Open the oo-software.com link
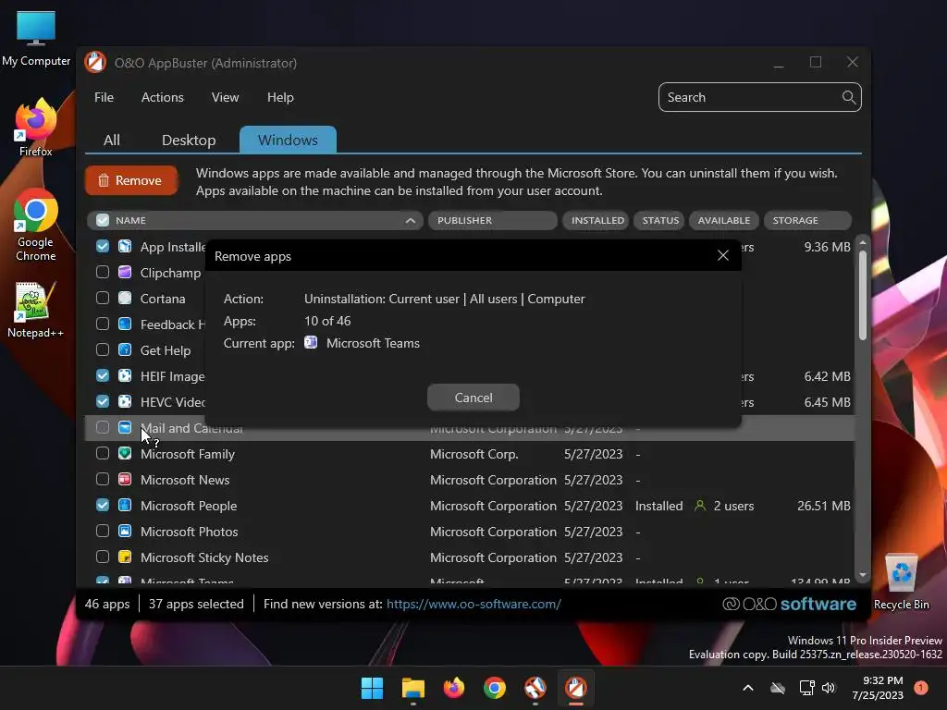The width and height of the screenshot is (947, 710). click(473, 604)
